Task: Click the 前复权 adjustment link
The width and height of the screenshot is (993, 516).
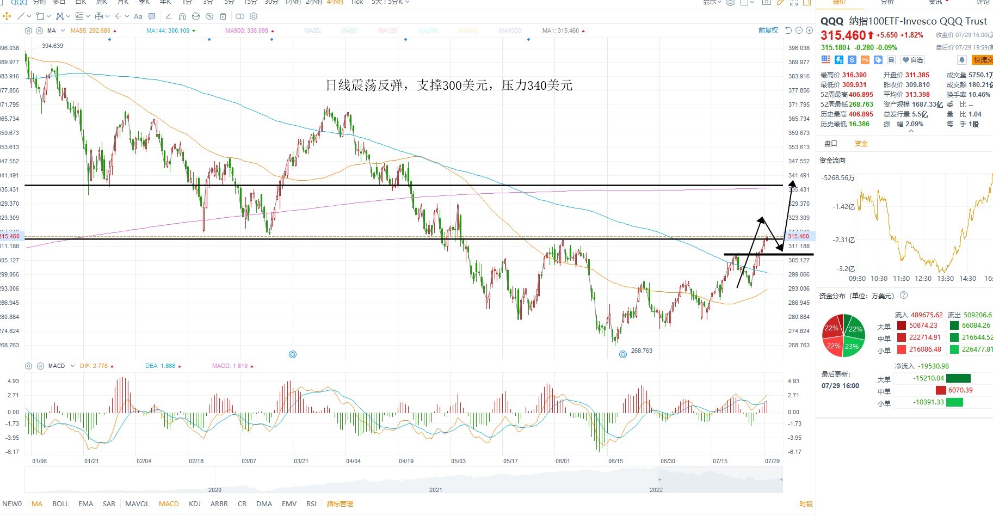Action: (768, 30)
